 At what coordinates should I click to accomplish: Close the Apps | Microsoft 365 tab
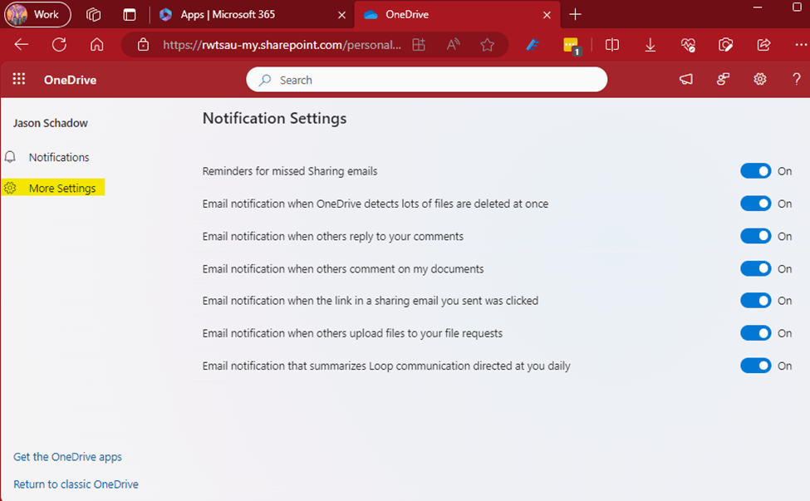341,15
